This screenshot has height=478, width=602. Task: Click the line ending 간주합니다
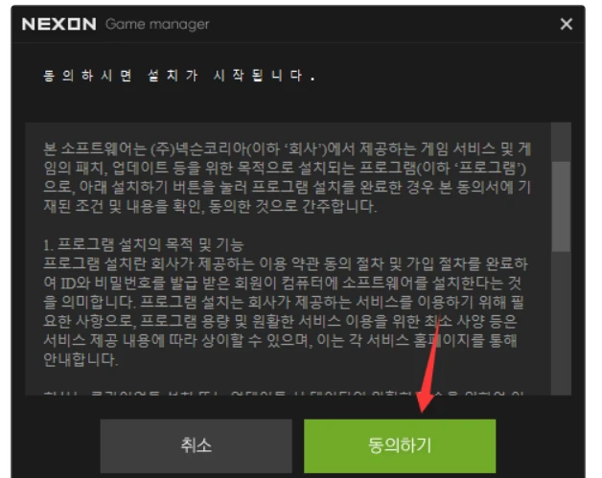coord(210,206)
